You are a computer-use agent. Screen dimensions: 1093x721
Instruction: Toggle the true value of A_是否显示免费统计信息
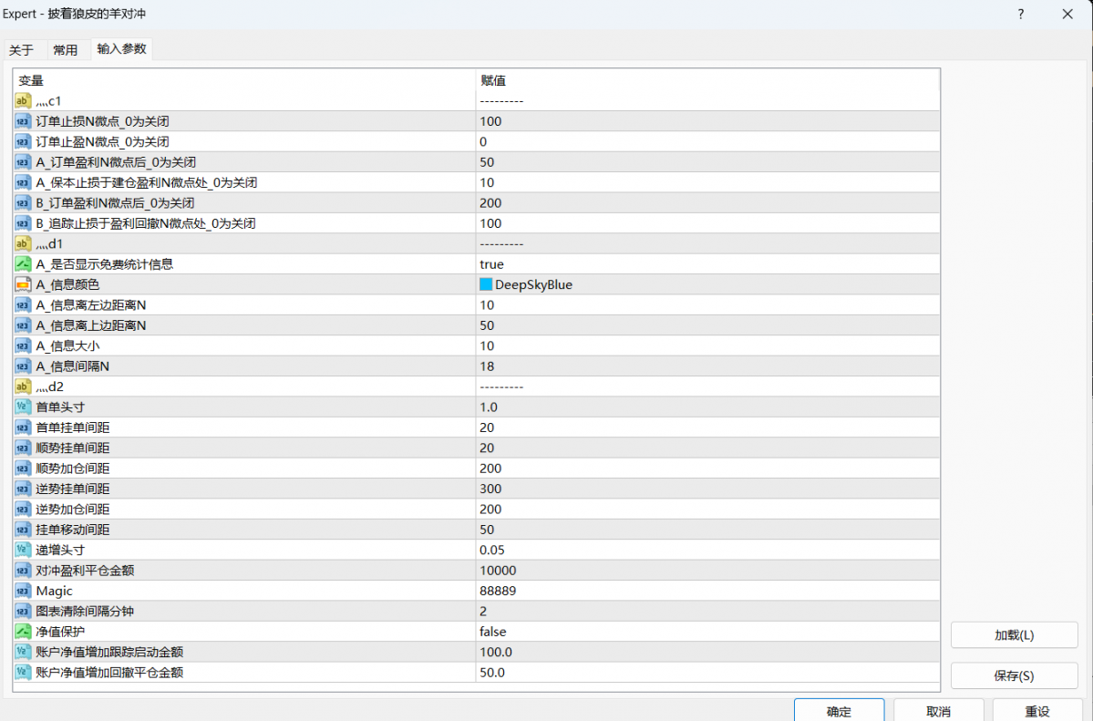click(x=491, y=264)
